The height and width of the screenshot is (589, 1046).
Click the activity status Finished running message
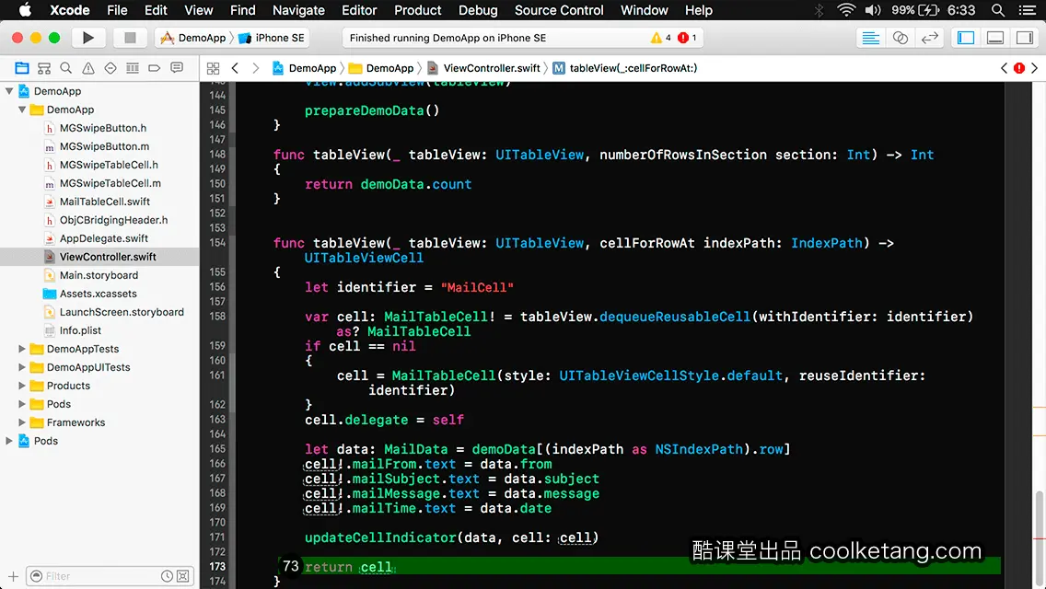point(447,38)
